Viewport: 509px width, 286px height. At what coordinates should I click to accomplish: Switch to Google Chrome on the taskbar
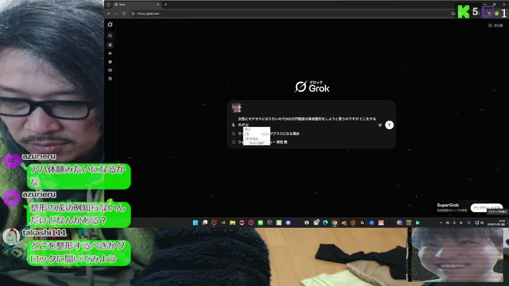tap(334, 223)
